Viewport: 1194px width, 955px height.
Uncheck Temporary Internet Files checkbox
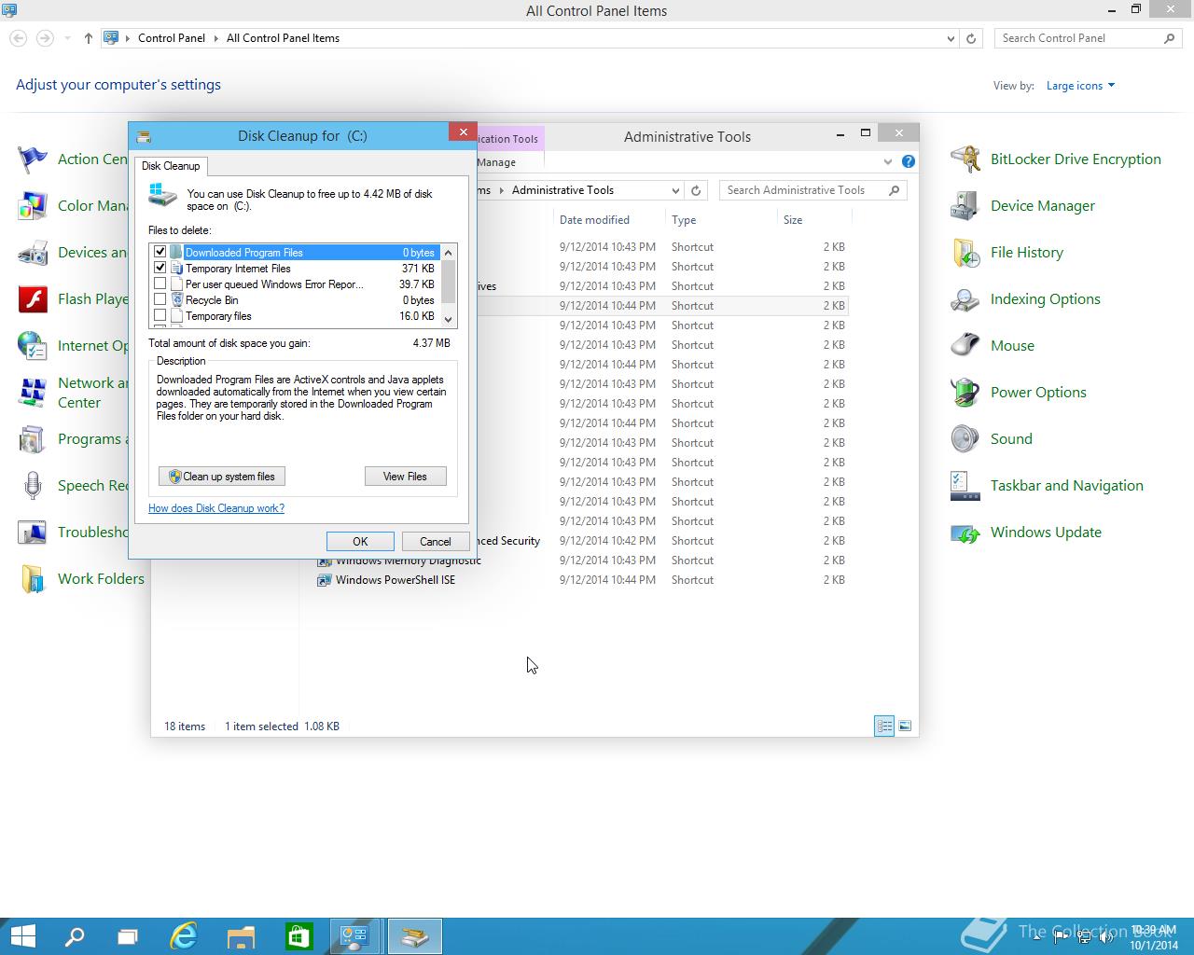(x=160, y=268)
